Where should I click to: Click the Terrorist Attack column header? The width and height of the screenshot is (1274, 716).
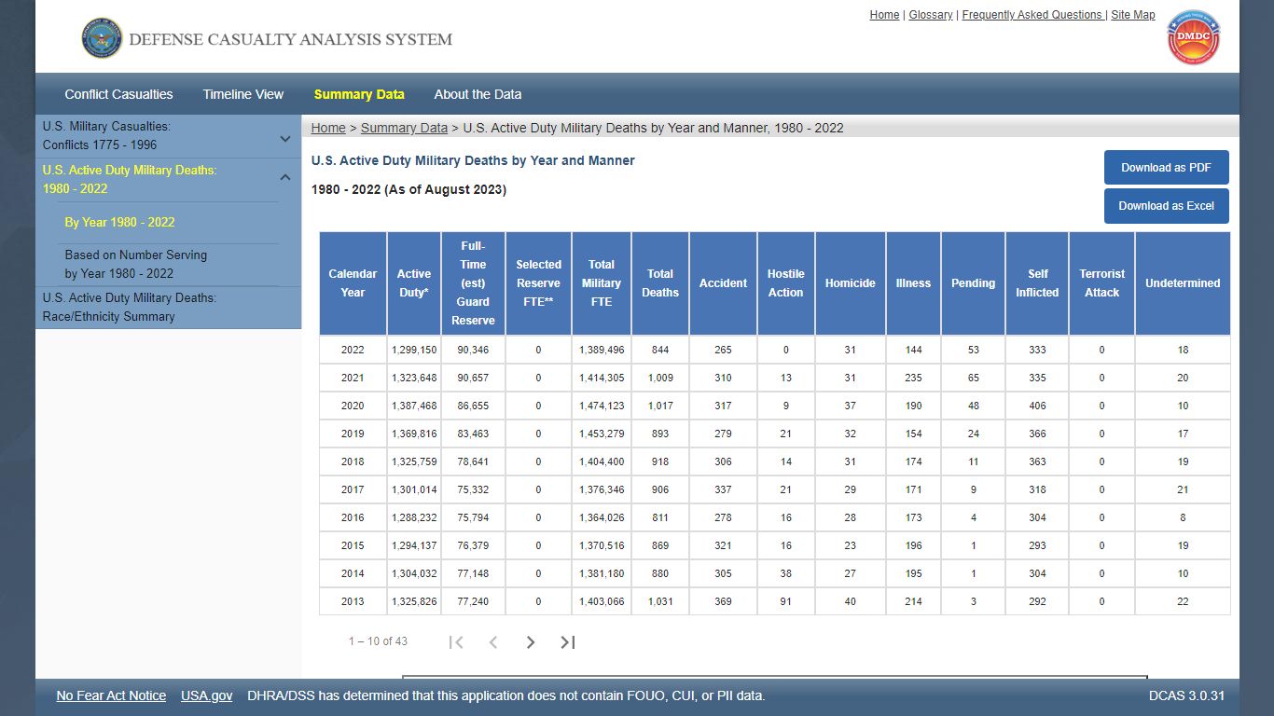click(x=1101, y=283)
